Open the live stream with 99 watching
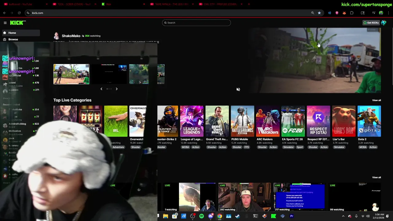Screen dimensions: 393x221 [355, 197]
